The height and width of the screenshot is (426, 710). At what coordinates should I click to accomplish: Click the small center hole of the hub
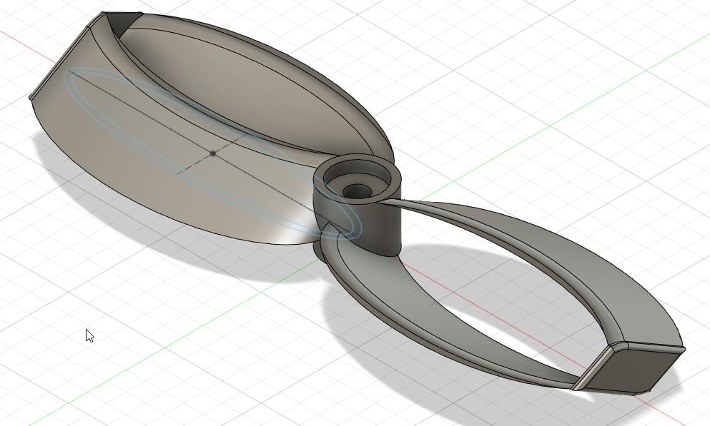(358, 191)
